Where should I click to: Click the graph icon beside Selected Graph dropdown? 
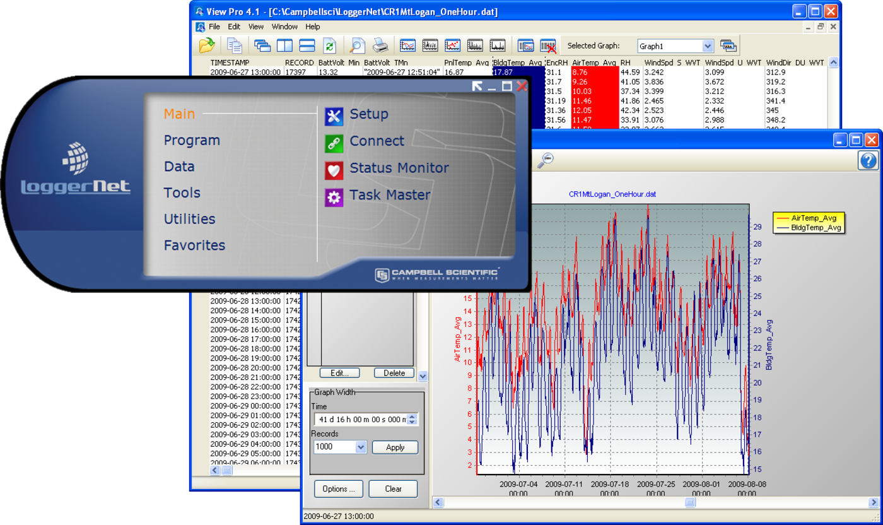[728, 45]
